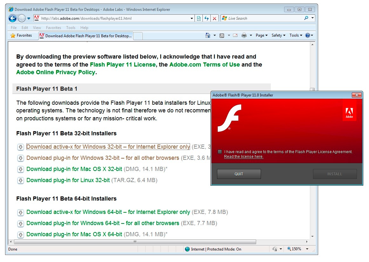Click download arrow icon beside Windows 64-bit active-x
This screenshot has width=369, height=262.
coord(21,213)
